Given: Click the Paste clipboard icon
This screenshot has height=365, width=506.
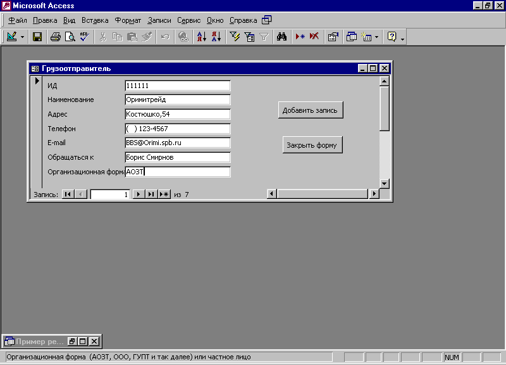Looking at the screenshot, I should tap(132, 37).
